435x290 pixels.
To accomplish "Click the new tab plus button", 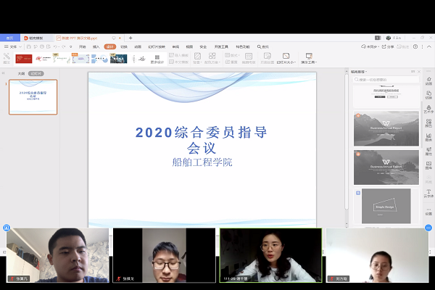I will coord(130,37).
